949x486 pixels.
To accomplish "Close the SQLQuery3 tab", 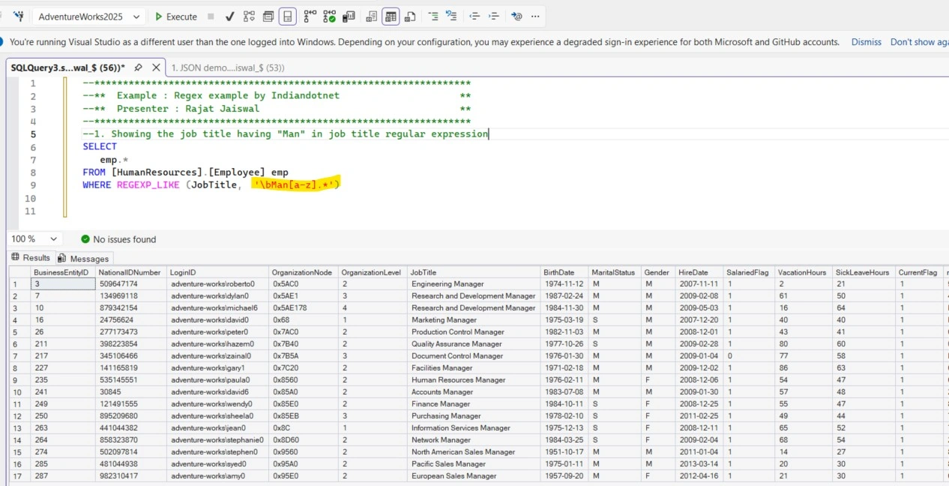I will (x=156, y=67).
